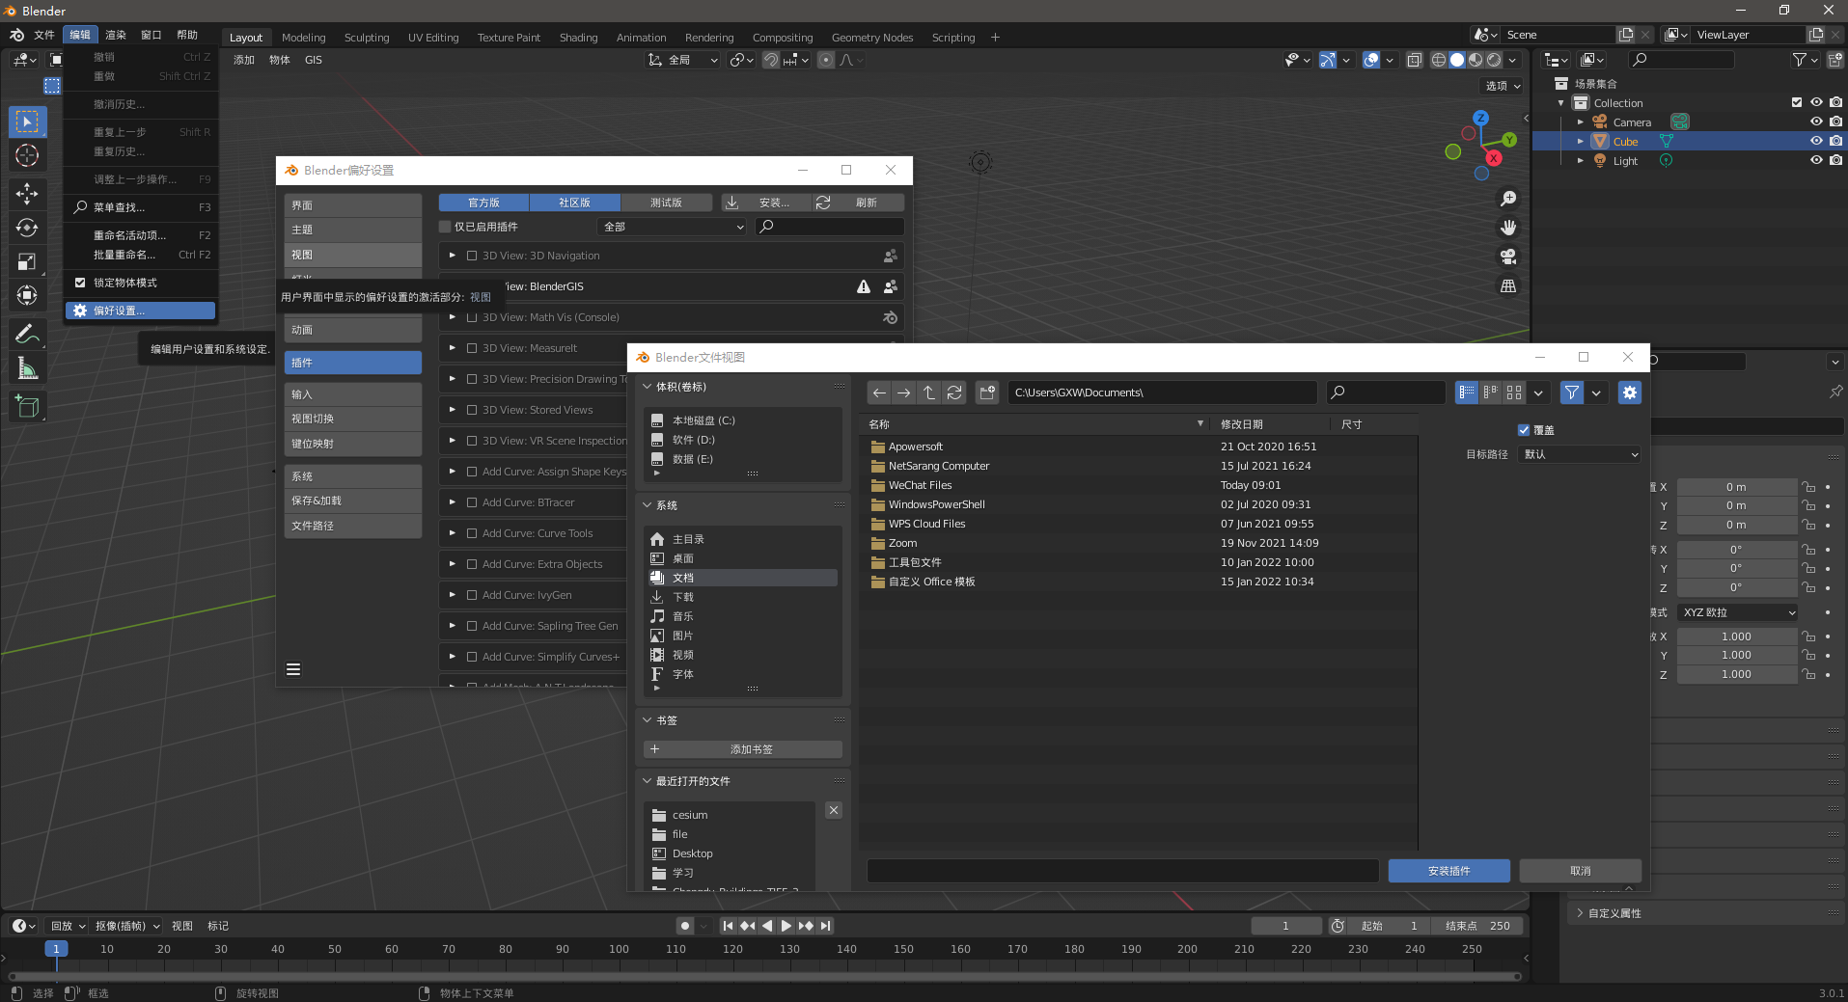Open add-on category dropdown

(673, 227)
